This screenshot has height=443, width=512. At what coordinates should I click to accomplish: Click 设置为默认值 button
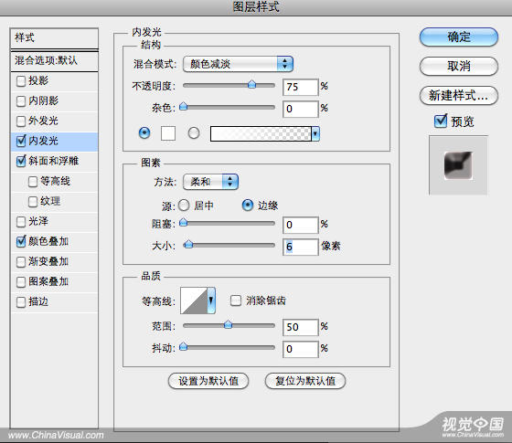point(208,381)
